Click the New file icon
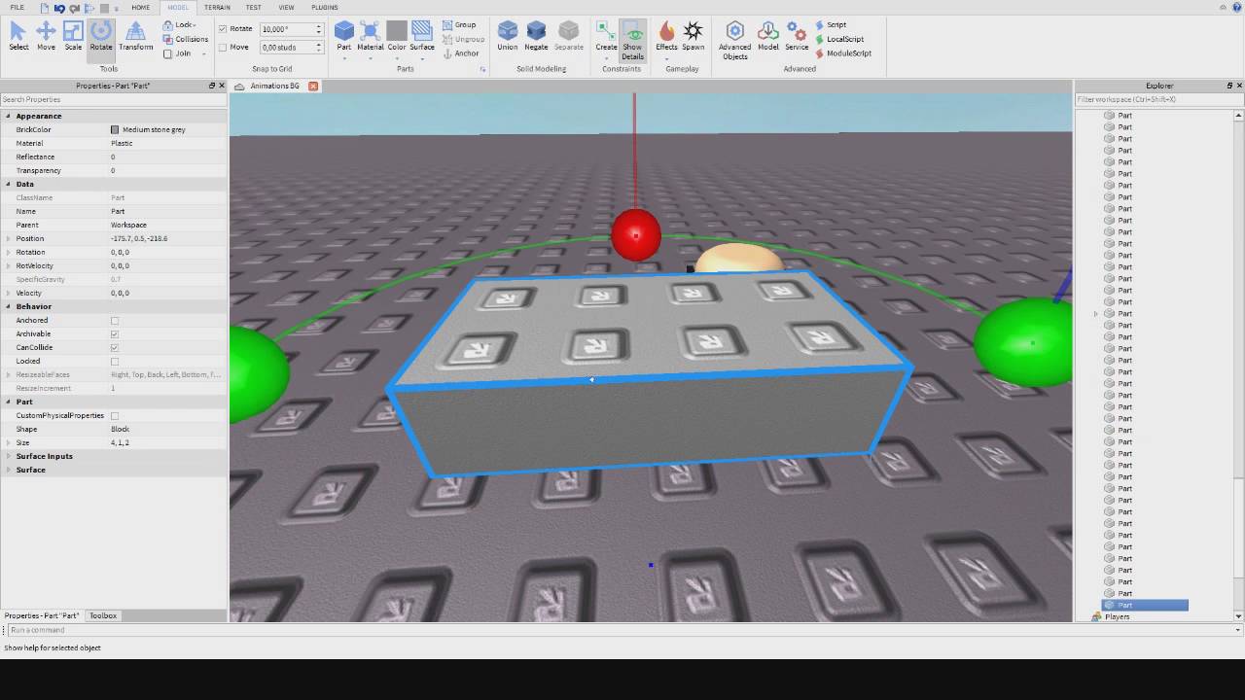Viewport: 1245px width, 700px height. [x=44, y=8]
